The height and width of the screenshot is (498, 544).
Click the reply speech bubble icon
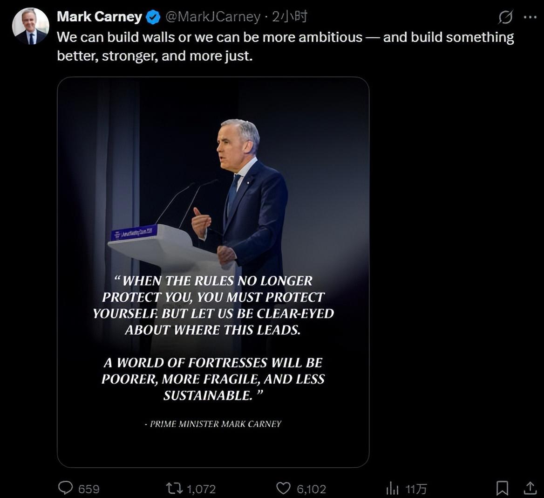click(x=65, y=488)
